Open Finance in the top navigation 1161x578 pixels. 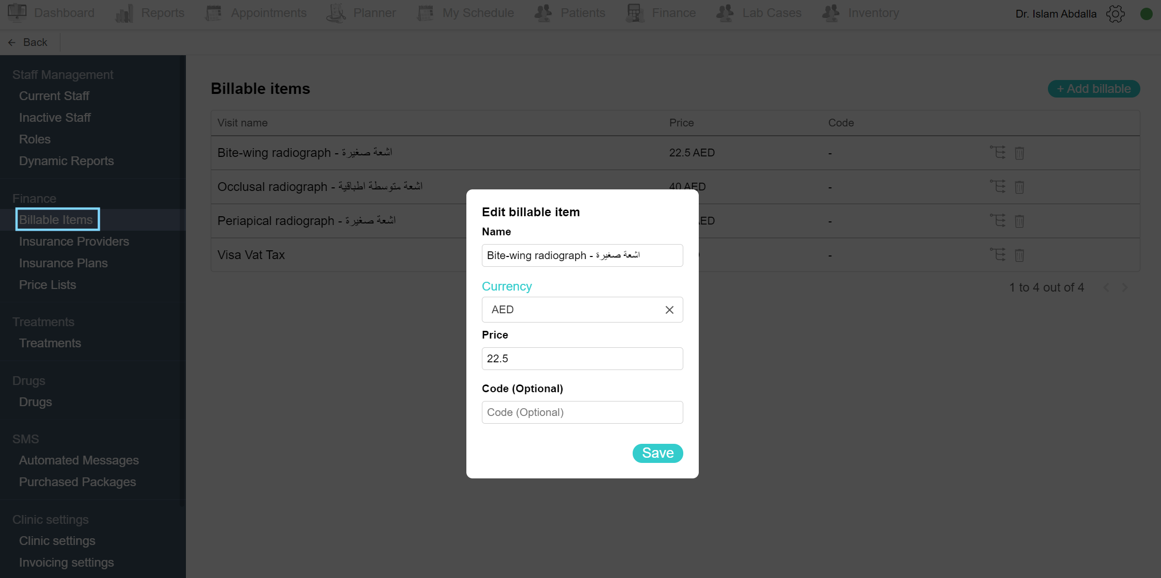[661, 13]
